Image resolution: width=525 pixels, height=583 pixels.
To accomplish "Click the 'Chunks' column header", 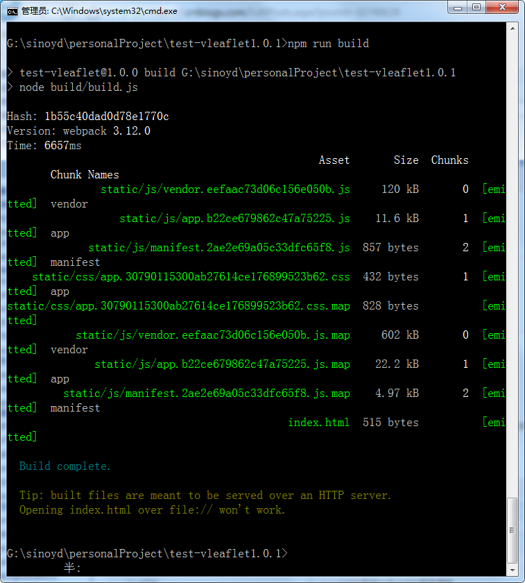I will pos(449,160).
